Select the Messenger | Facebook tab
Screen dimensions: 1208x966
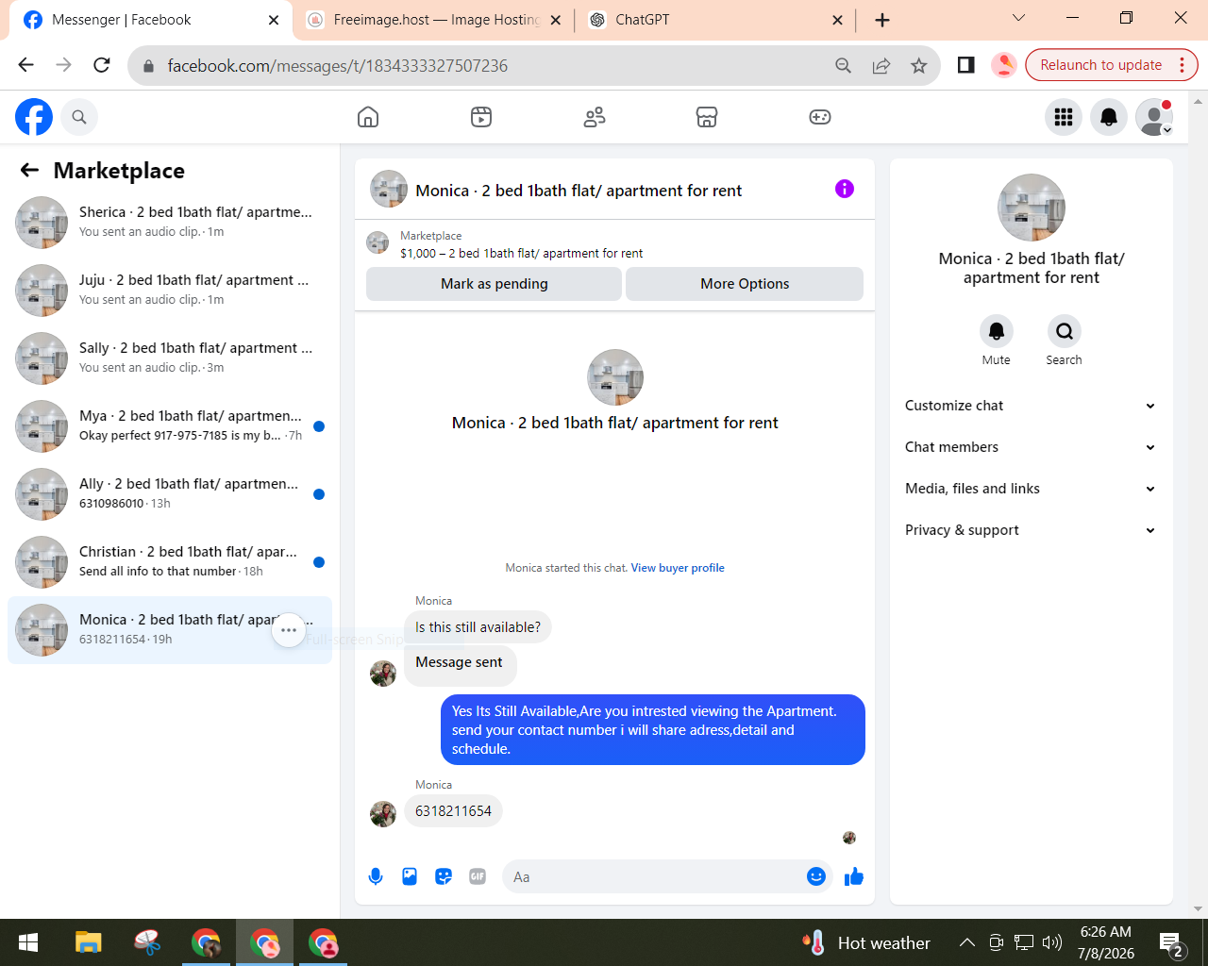point(151,20)
